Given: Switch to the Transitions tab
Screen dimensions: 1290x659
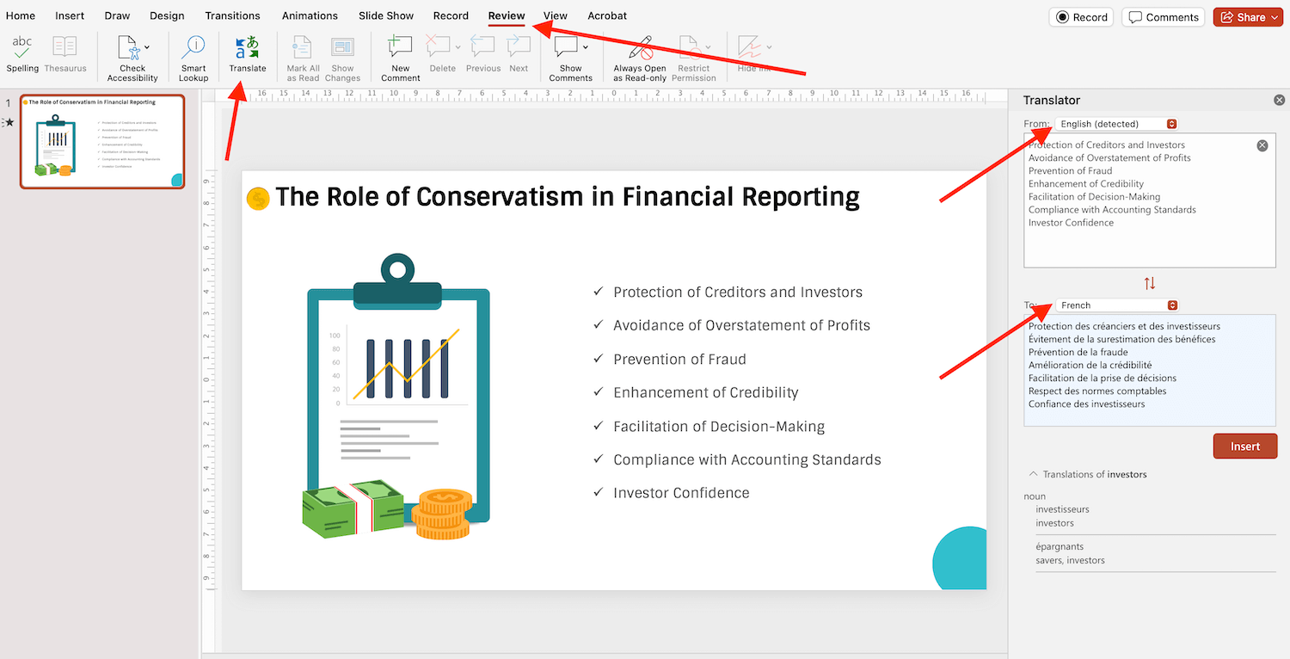Looking at the screenshot, I should 232,15.
